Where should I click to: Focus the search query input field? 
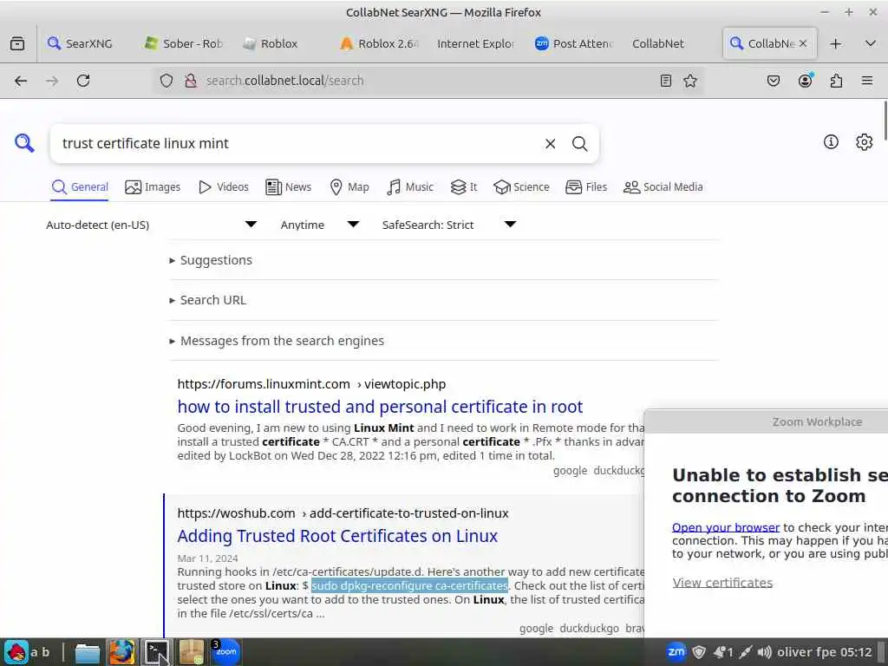pyautogui.click(x=298, y=144)
